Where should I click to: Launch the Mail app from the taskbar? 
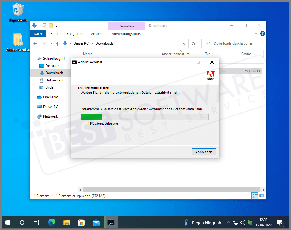click(96, 222)
